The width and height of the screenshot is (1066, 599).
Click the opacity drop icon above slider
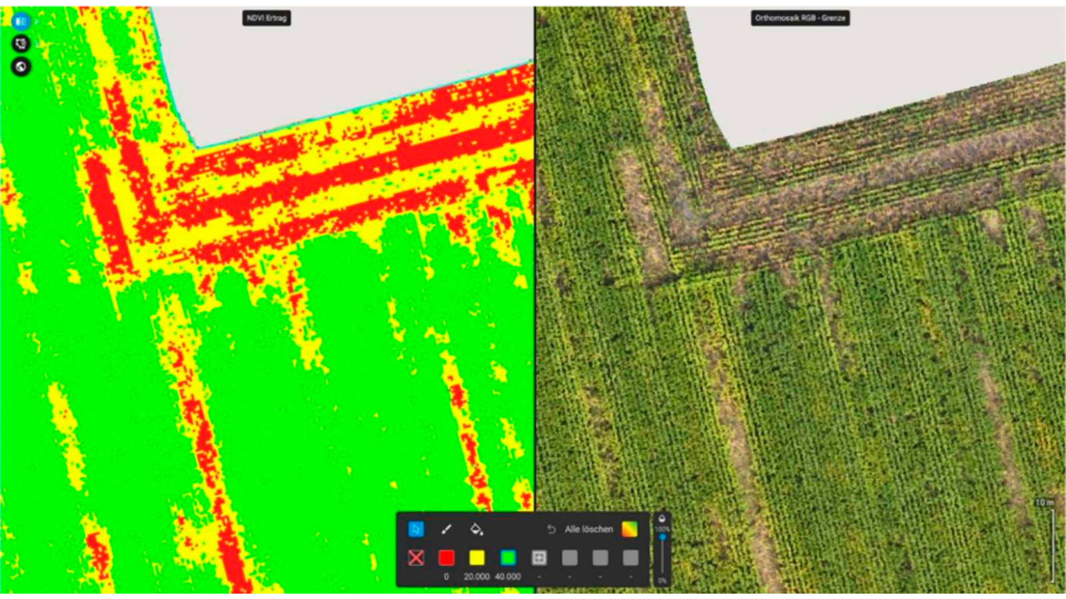click(x=662, y=518)
